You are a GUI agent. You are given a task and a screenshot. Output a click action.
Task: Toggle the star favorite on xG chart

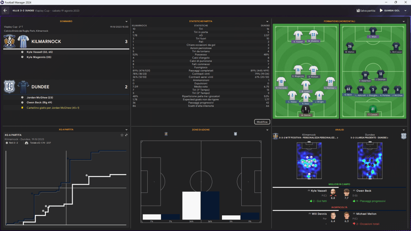122,135
